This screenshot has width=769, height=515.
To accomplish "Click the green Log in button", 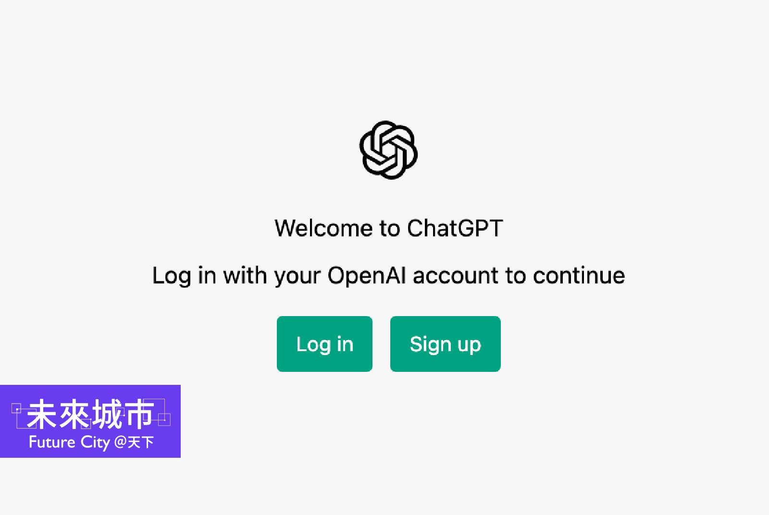I will click(324, 344).
